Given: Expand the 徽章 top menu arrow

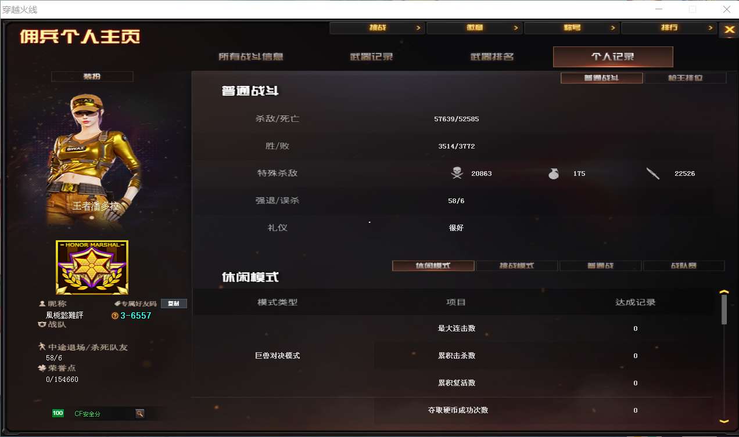Looking at the screenshot, I should pyautogui.click(x=515, y=28).
